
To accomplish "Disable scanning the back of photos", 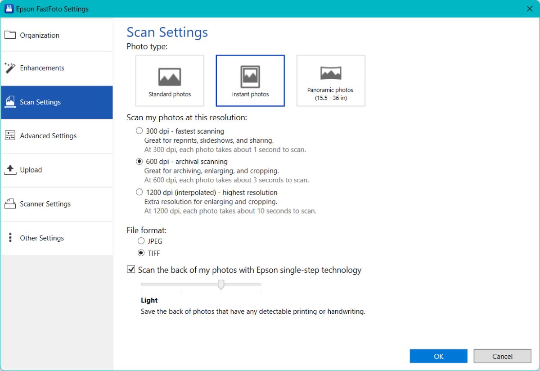I will (x=131, y=270).
